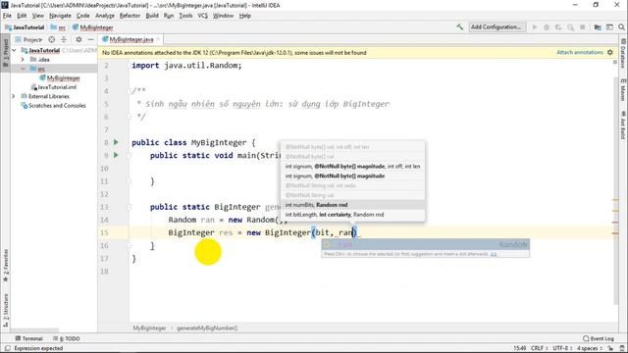Toggle the Maven right side panel
The image size is (628, 353).
click(623, 89)
